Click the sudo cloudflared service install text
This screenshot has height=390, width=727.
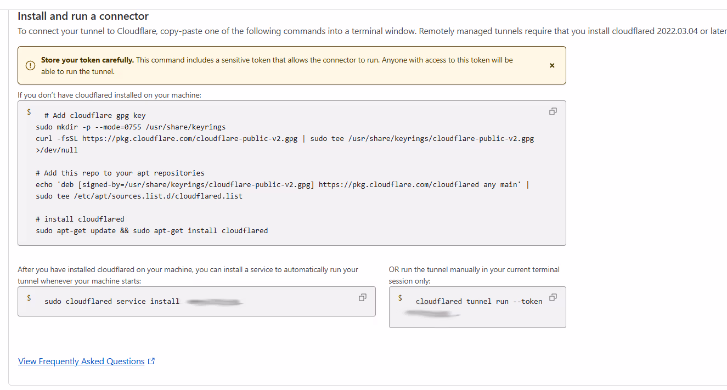(112, 301)
